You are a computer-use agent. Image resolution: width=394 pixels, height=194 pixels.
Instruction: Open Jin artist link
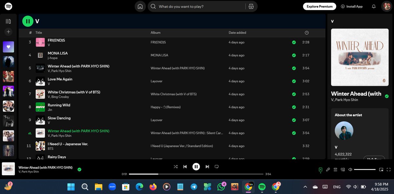pos(50,110)
